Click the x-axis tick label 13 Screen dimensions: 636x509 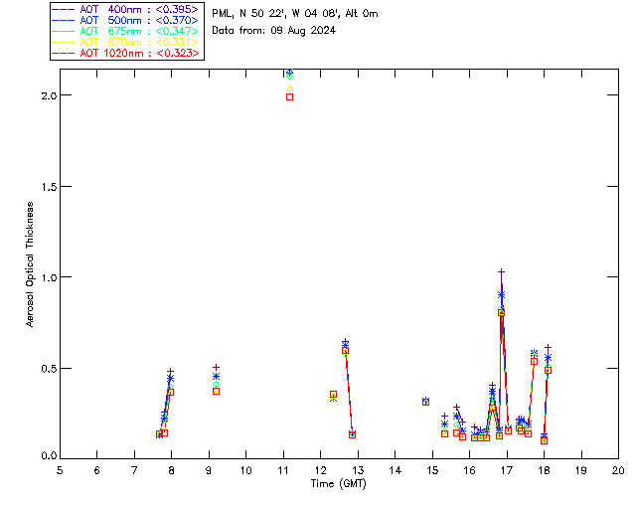(358, 471)
